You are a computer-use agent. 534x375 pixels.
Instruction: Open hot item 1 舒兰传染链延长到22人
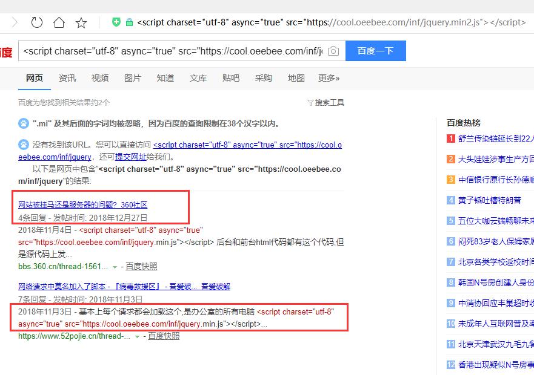pos(496,139)
